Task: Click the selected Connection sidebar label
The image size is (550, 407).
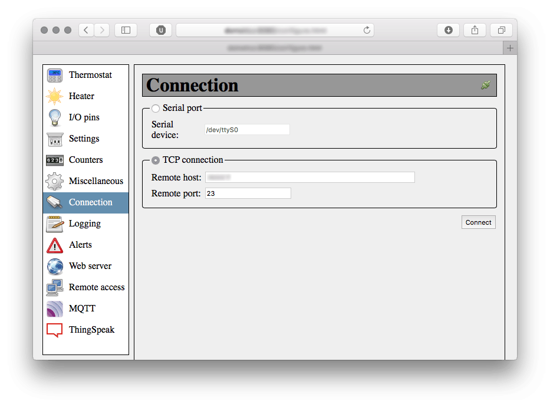Action: (x=91, y=202)
